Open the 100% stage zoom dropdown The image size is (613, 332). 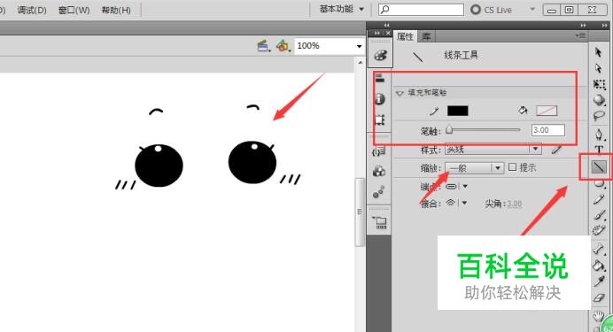pos(359,46)
